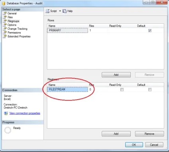Image resolution: width=169 pixels, height=152 pixels.
Task: Click the General page icon
Action: tap(5, 13)
